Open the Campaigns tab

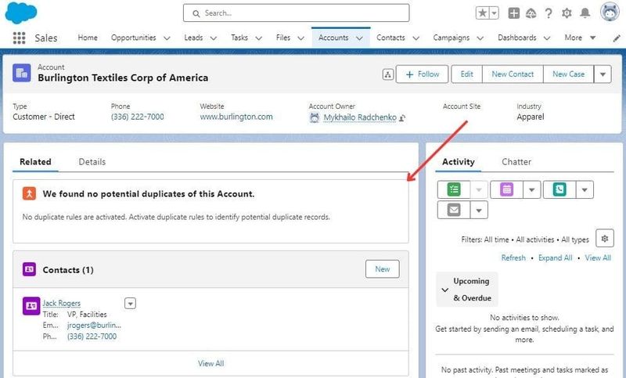452,38
